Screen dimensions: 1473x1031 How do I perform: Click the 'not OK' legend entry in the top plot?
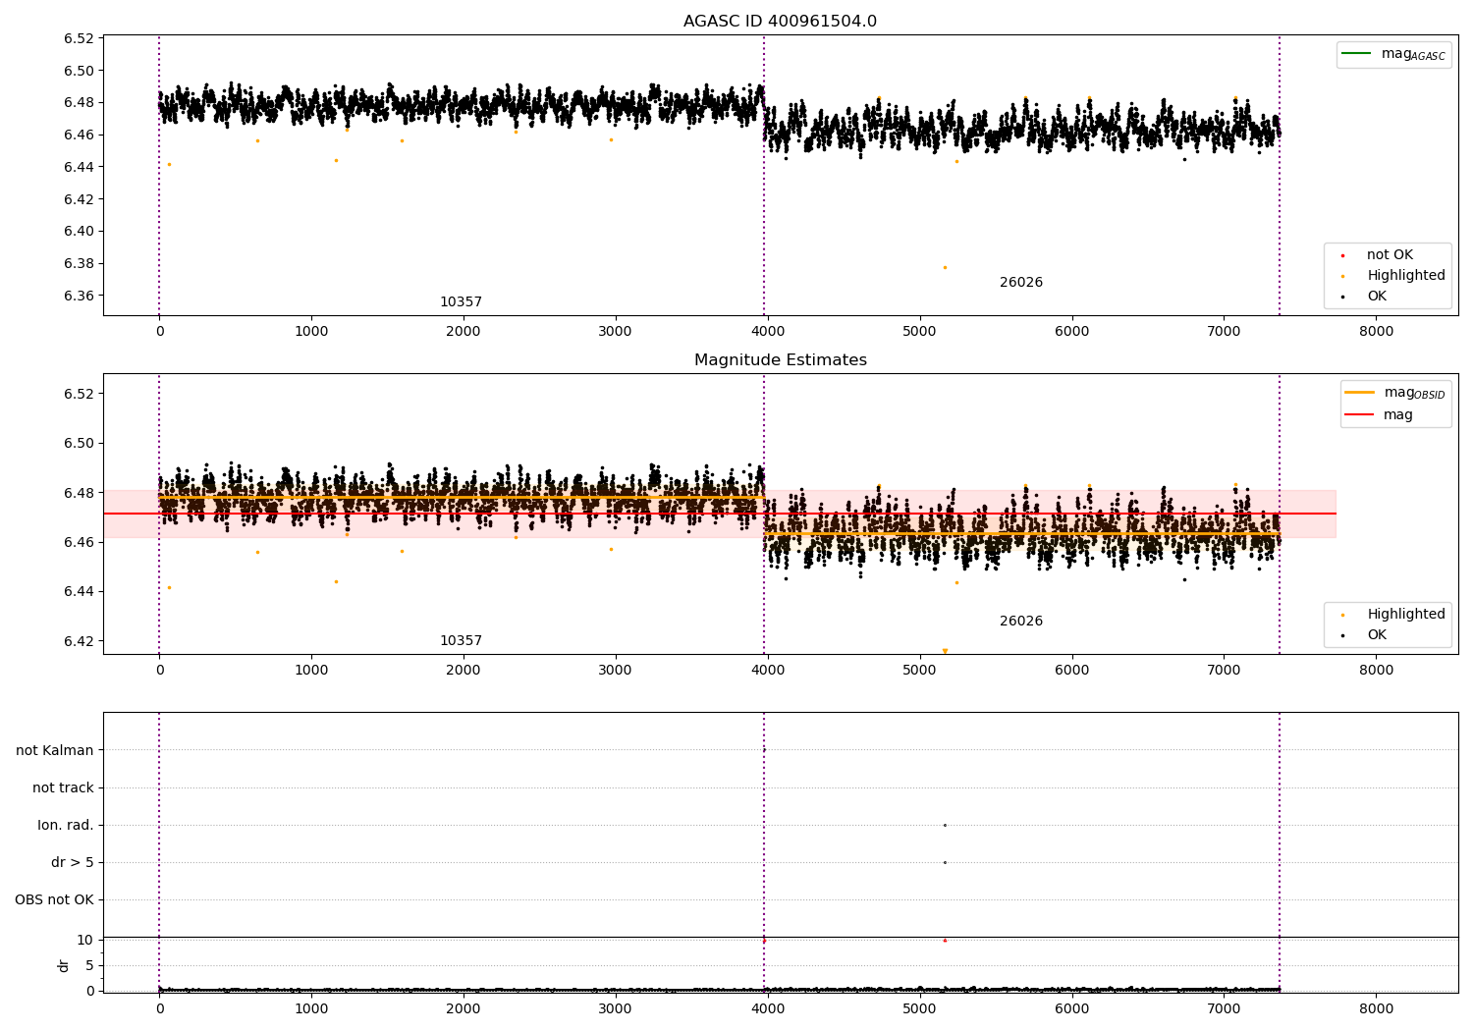coord(1377,255)
